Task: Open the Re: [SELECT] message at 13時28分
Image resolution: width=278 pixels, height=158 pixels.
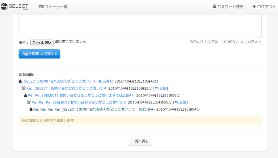Action: pos(66,88)
